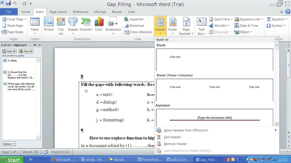Open the Symbol dropdown
This screenshot has height=163, width=291.
276,26
